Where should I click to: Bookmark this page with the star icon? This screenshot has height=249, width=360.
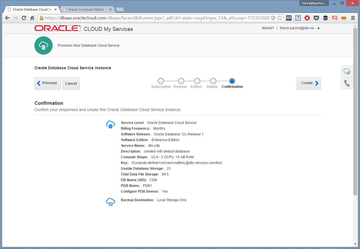[x=280, y=18]
